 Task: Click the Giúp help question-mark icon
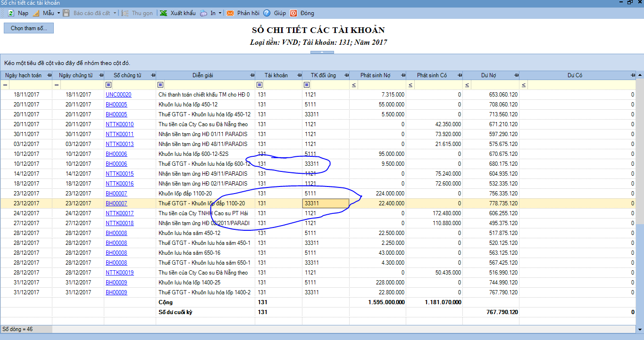(267, 13)
